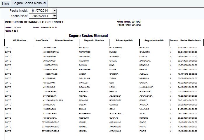The height and width of the screenshot is (140, 204).
Task: Select the surname MUÑOZ
Action: (113, 52)
